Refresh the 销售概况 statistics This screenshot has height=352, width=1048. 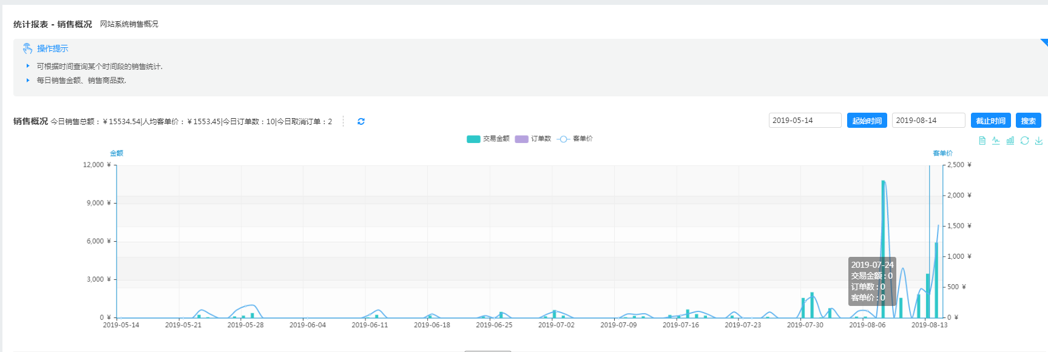point(361,121)
